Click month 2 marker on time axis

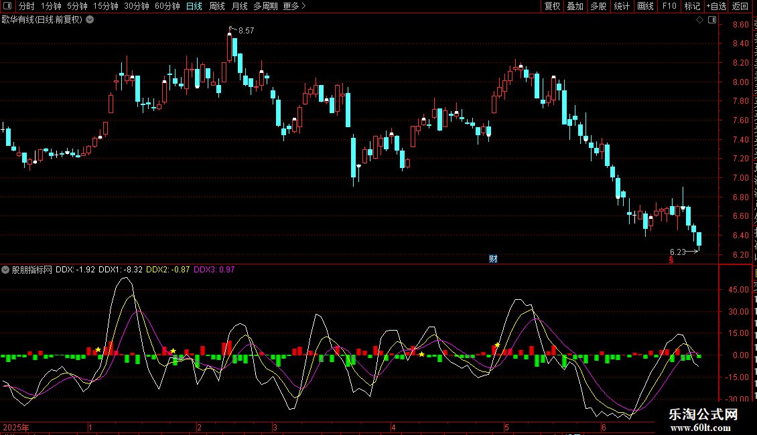tap(200, 427)
